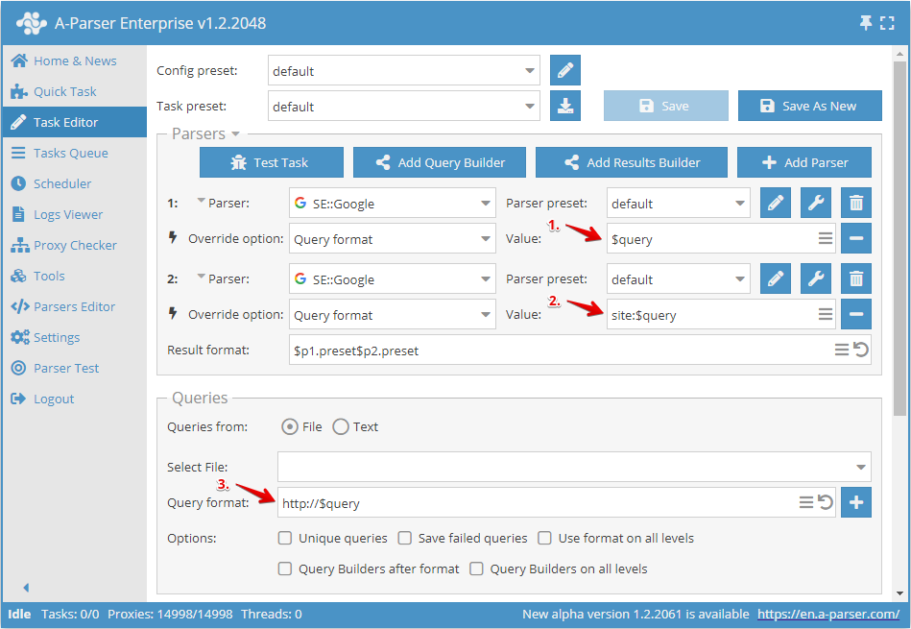Screen dimensions: 911x629
Task: Delete parser 2 with the trash icon
Action: 856,279
